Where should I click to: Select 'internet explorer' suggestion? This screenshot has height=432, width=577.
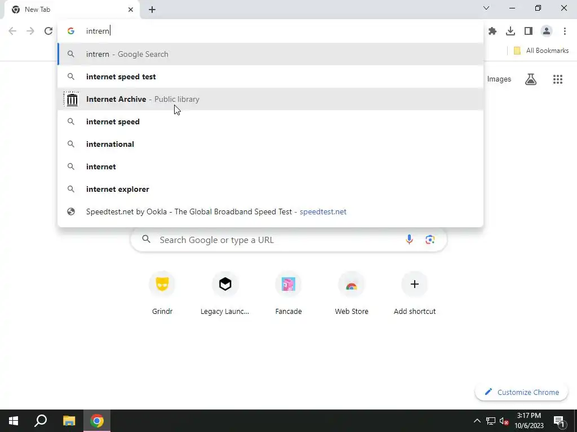point(270,189)
